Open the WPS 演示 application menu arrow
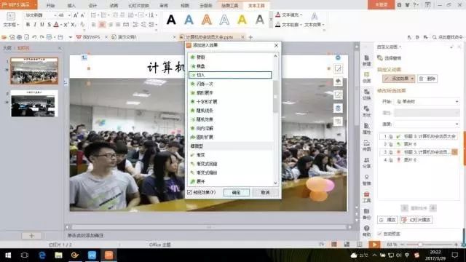 coord(36,5)
